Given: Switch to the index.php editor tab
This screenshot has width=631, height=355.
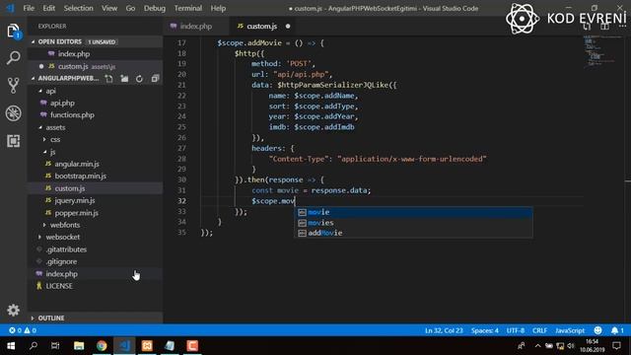Looking at the screenshot, I should click(x=196, y=27).
